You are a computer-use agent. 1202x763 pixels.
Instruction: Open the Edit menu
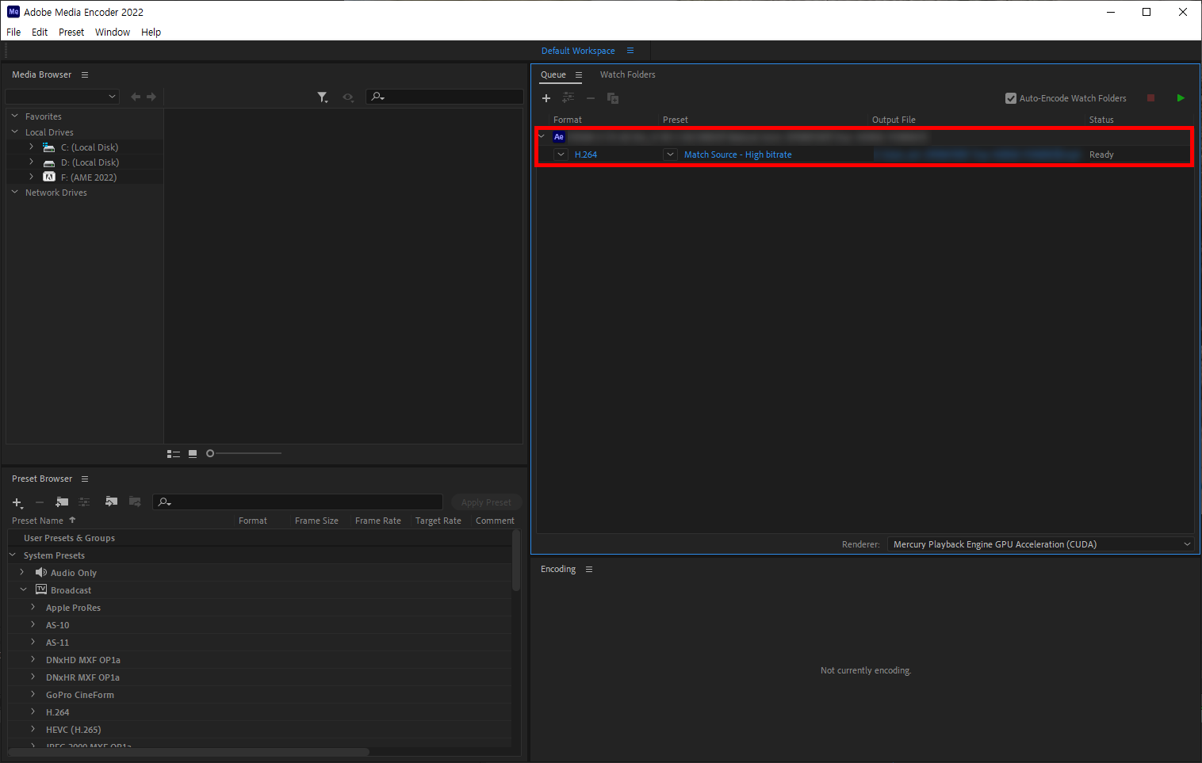tap(40, 32)
